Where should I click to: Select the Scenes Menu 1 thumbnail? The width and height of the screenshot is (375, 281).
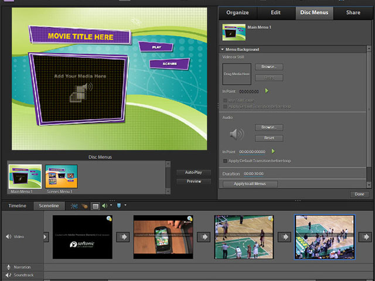61,176
